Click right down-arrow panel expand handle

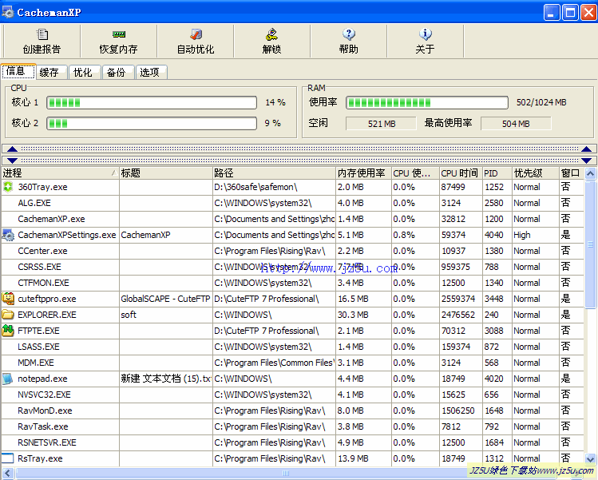coord(586,161)
